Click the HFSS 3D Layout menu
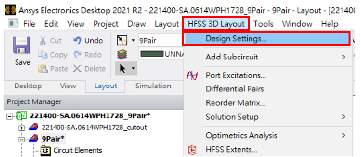 (216, 24)
